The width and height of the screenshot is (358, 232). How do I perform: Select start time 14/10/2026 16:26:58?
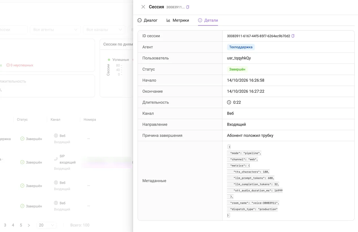click(x=246, y=80)
